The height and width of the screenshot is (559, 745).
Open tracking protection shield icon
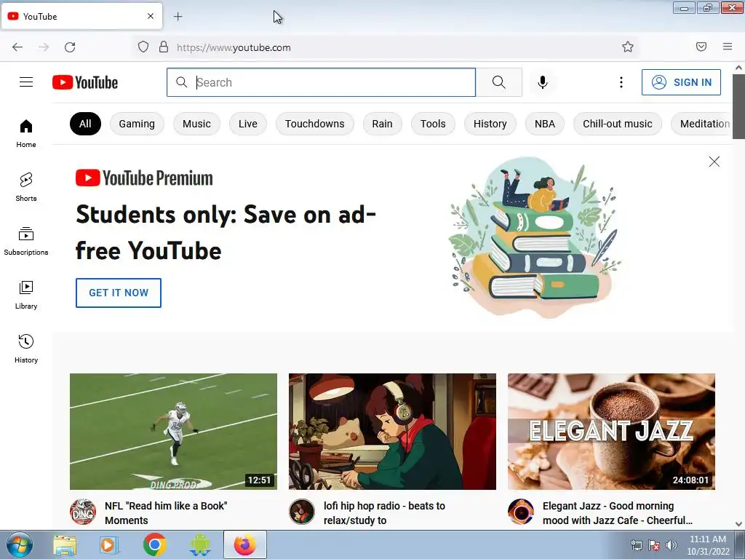click(x=143, y=47)
